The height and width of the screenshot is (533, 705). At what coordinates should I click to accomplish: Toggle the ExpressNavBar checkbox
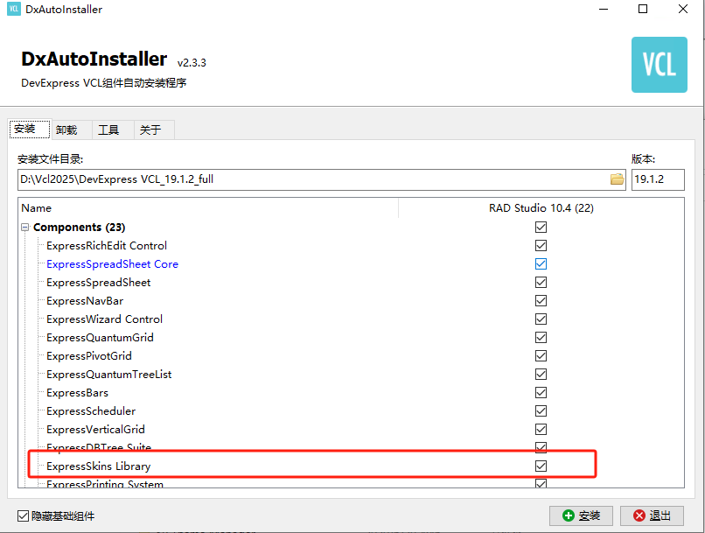click(x=541, y=301)
